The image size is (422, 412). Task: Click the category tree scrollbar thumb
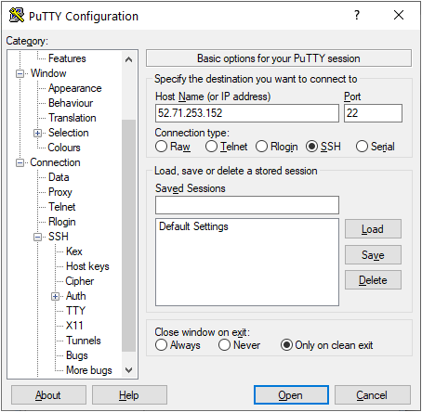tap(128, 236)
